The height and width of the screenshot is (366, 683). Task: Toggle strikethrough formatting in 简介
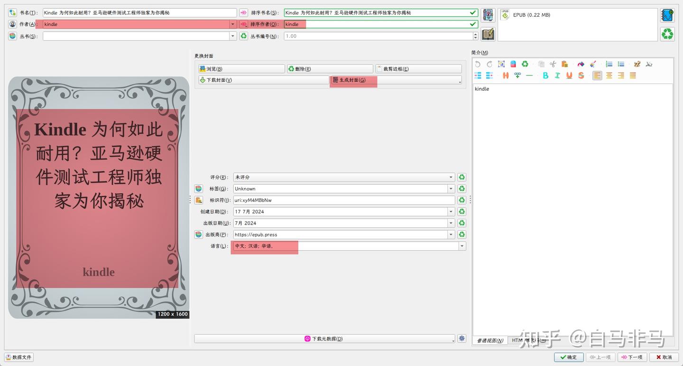coord(581,75)
